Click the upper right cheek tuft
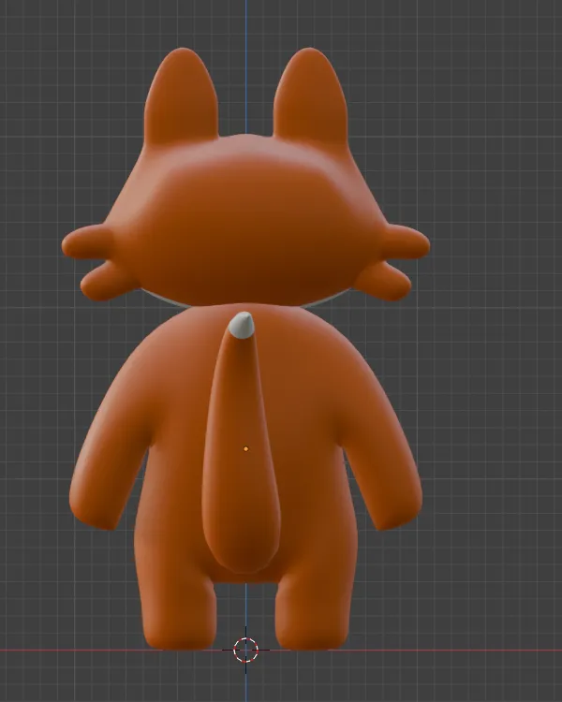This screenshot has height=702, width=562. coord(406,242)
